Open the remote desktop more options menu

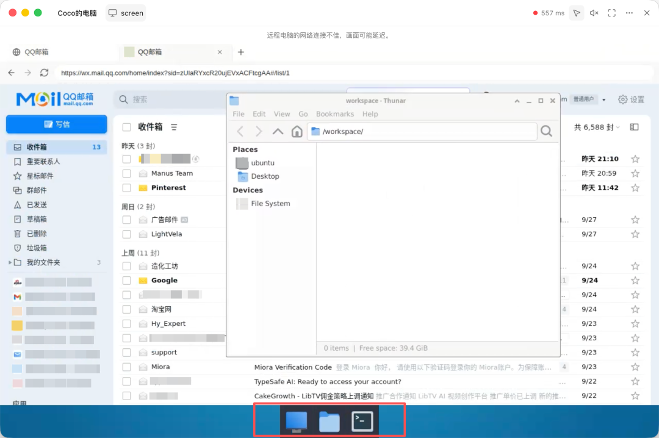tap(629, 13)
